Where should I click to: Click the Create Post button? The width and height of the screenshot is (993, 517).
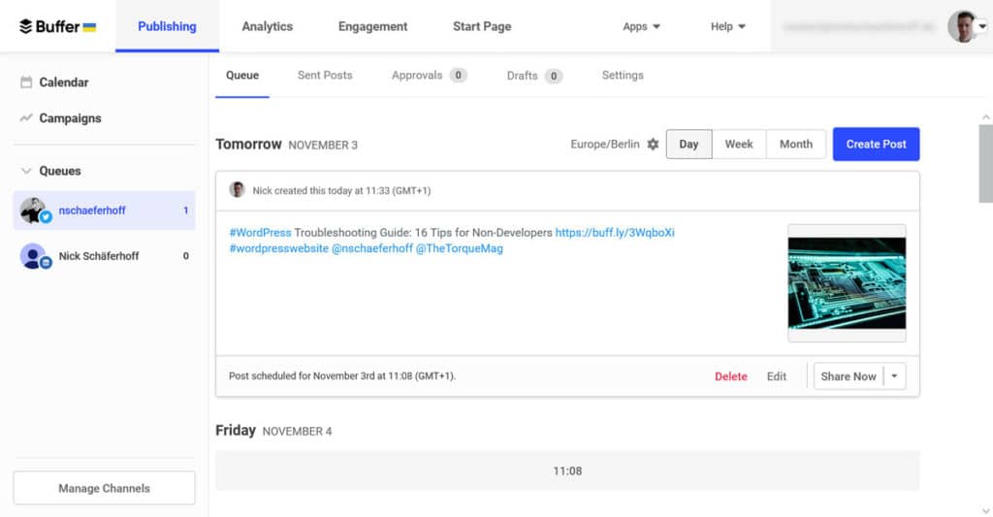point(877,145)
